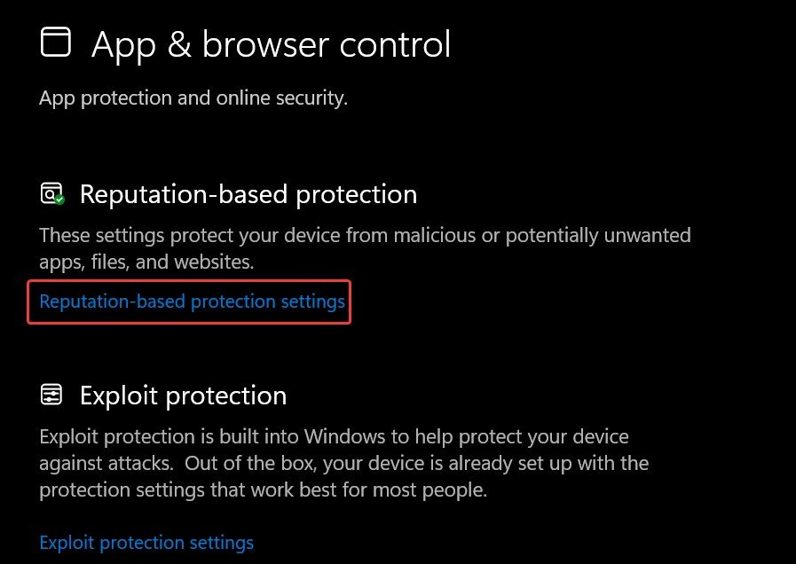Open the Exploit protection settings link
796x564 pixels.
(x=146, y=542)
